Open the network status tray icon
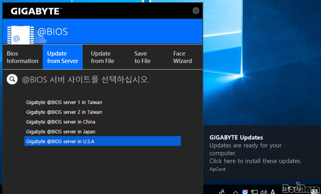The image size is (321, 194). coord(254,192)
